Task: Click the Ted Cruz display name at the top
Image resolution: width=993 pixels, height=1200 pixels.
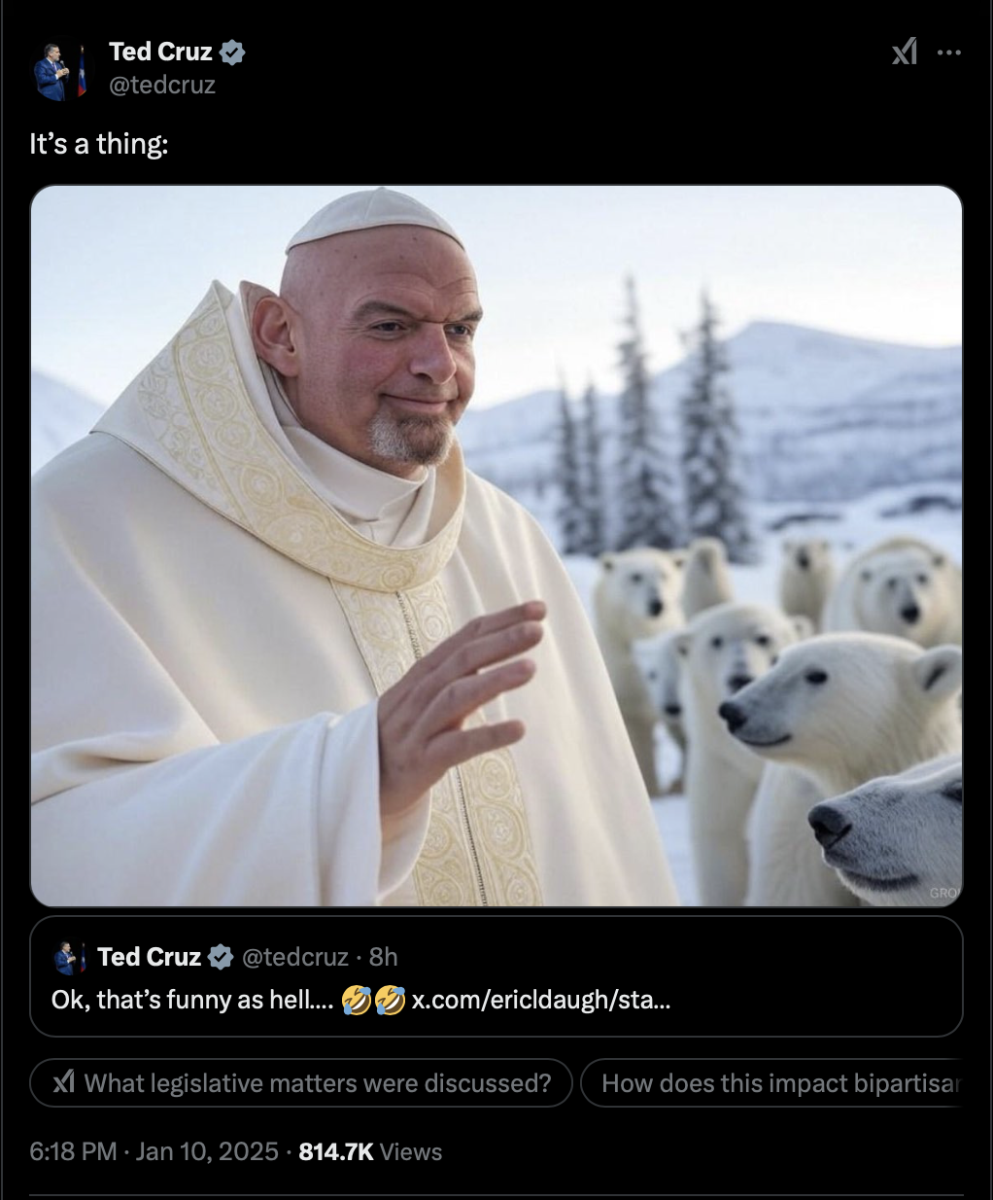Action: pyautogui.click(x=160, y=52)
